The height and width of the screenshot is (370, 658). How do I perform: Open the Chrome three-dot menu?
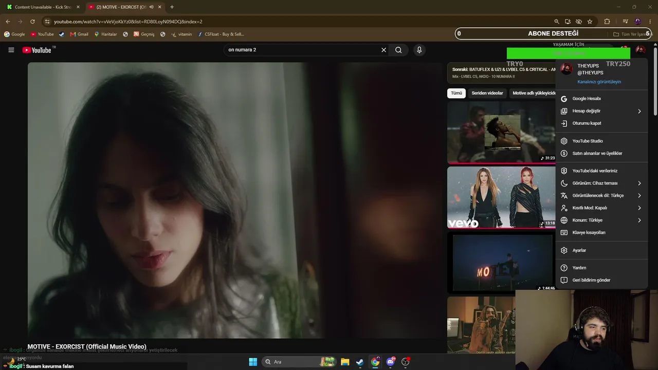coord(650,22)
